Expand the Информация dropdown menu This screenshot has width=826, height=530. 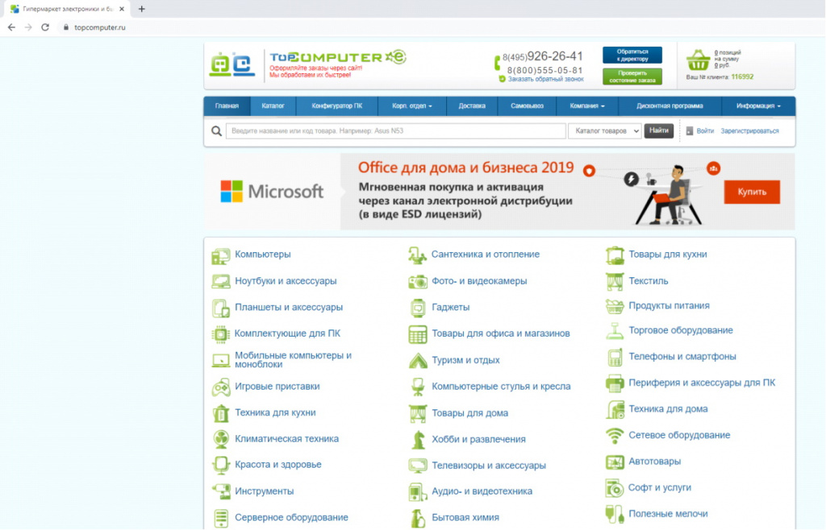click(x=758, y=106)
